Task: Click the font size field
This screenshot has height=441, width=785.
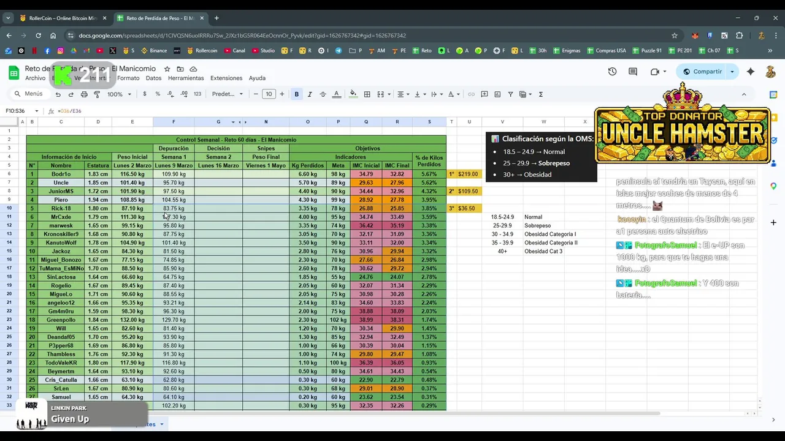Action: (x=269, y=94)
